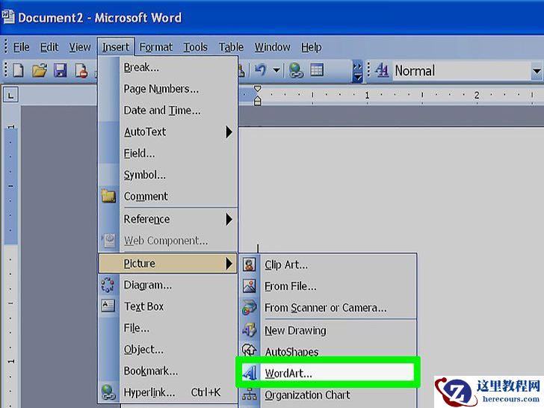Click the Save floppy disk icon

pyautogui.click(x=61, y=70)
